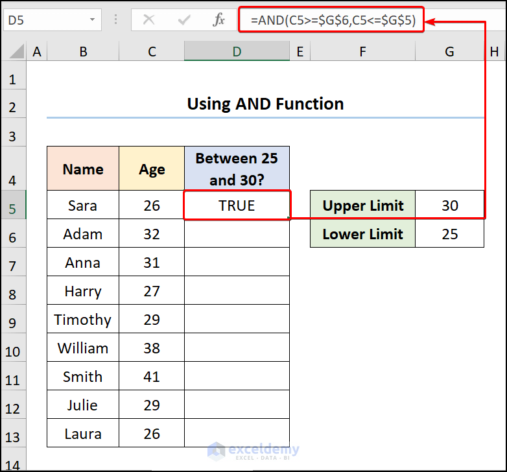The height and width of the screenshot is (472, 507).
Task: Select Laura's age cell in row 13
Action: coord(152,433)
